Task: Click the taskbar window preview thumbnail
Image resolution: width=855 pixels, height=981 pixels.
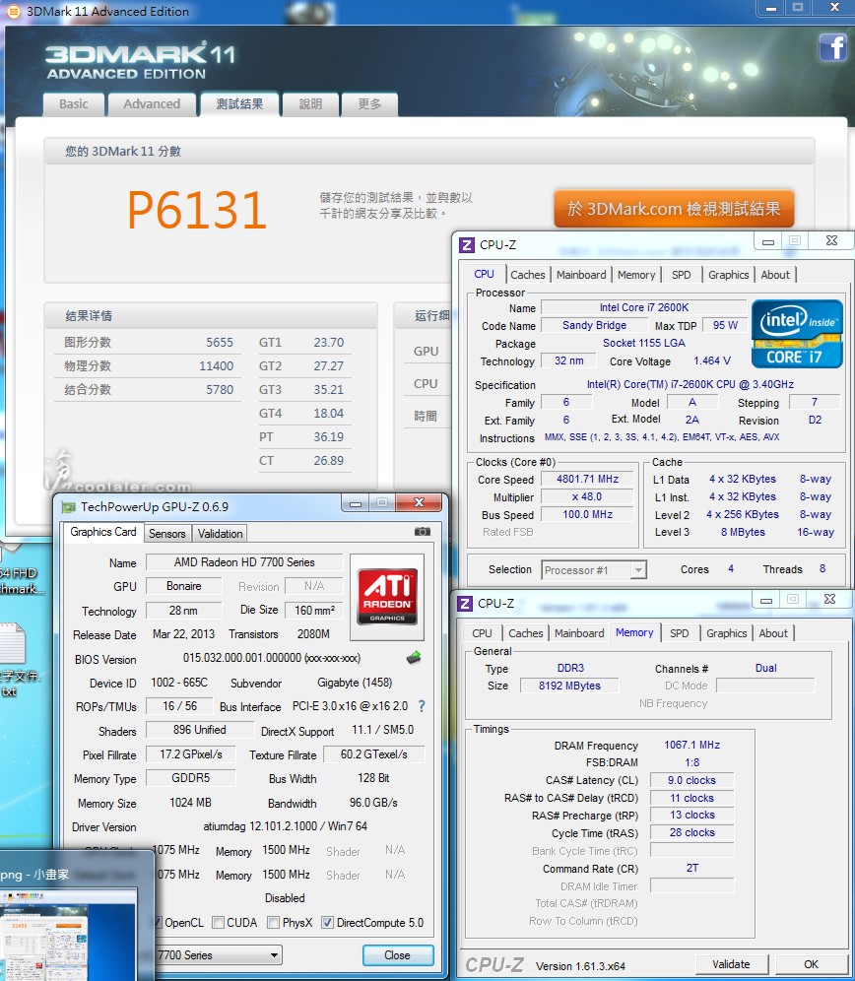Action: 69,934
